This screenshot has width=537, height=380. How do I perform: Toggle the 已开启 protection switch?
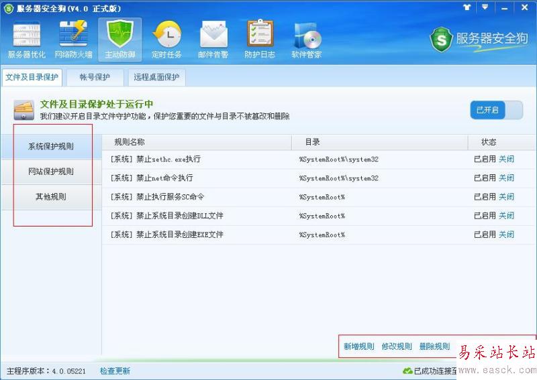coord(496,110)
